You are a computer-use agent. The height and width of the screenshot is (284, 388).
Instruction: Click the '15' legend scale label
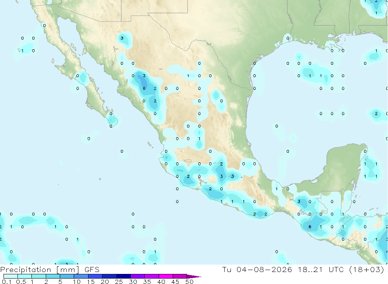coord(91,282)
